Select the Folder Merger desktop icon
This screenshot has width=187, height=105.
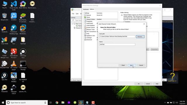point(5,53)
